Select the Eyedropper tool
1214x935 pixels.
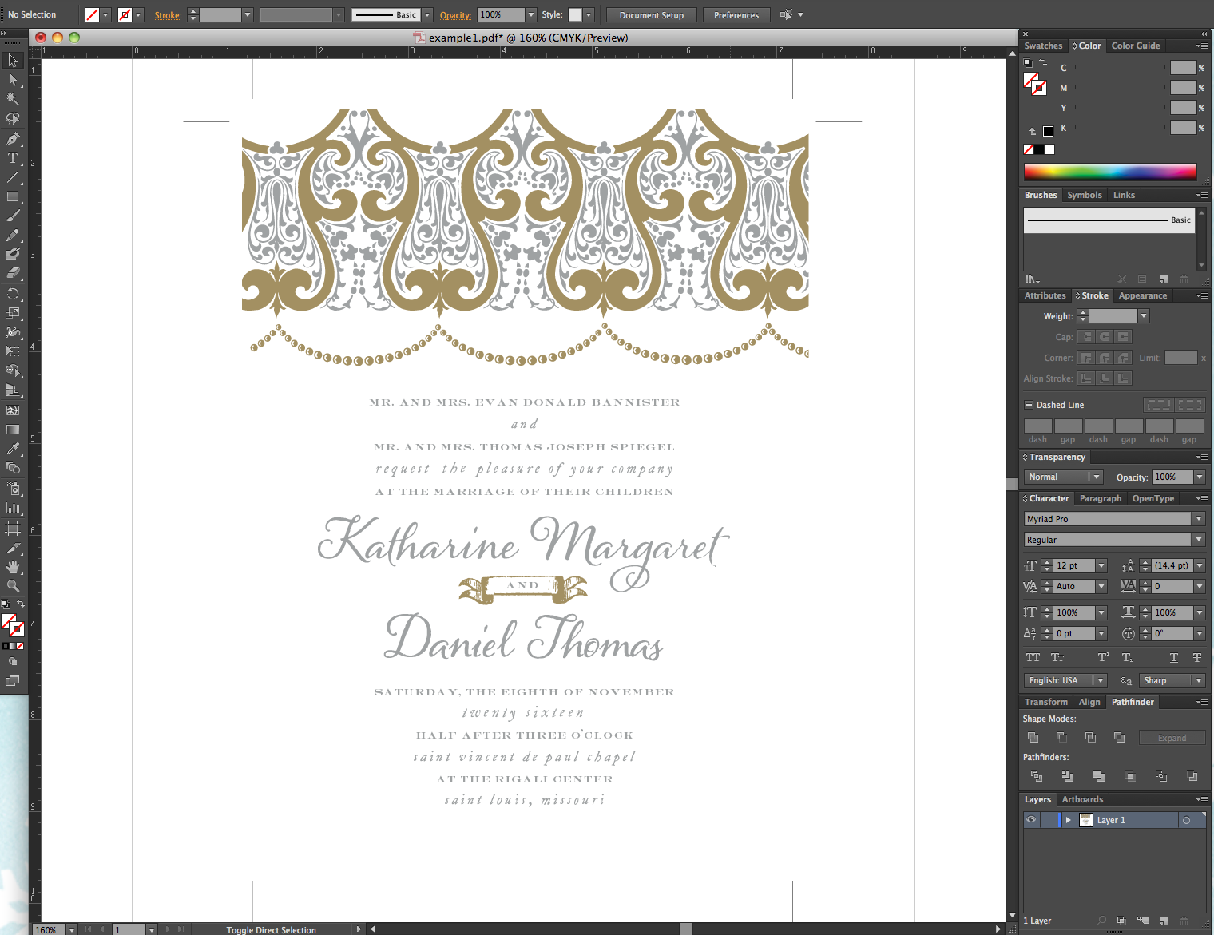click(x=13, y=450)
